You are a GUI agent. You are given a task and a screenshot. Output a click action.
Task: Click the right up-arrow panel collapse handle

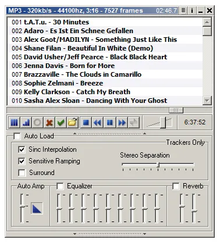click(x=144, y=134)
